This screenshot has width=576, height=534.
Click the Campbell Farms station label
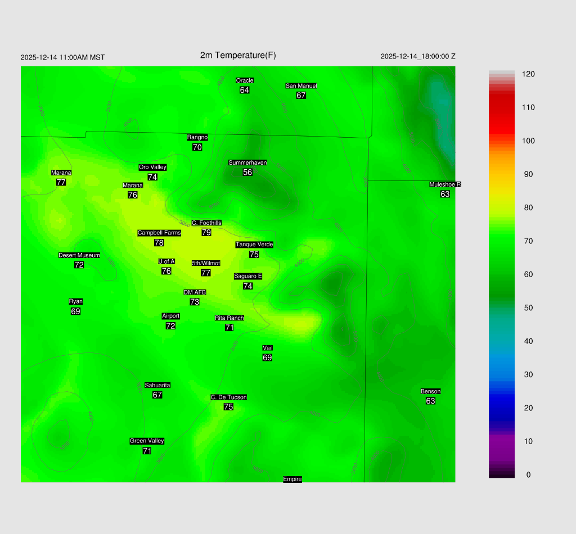point(159,233)
